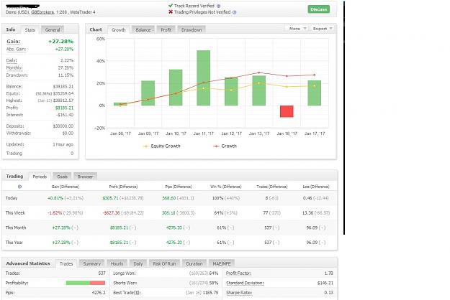Show the Profit chart tab
Image resolution: width=450 pixels, height=300 pixels.
(166, 29)
